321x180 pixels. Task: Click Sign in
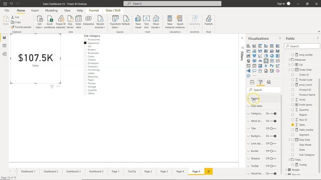point(281,3)
